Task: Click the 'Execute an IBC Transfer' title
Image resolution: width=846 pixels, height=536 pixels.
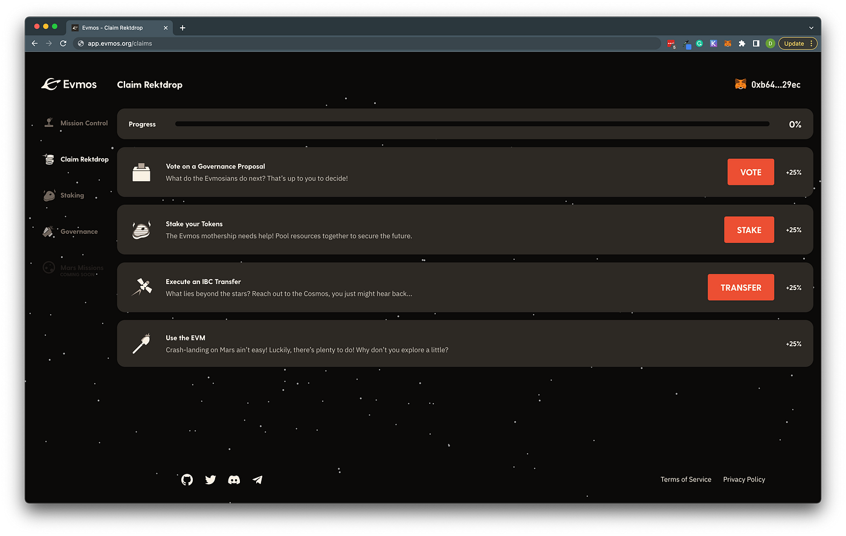Action: coord(203,282)
